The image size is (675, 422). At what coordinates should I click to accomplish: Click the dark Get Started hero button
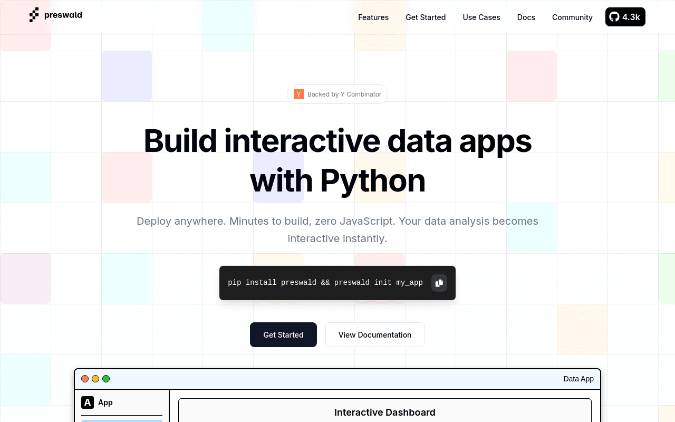[x=283, y=335]
